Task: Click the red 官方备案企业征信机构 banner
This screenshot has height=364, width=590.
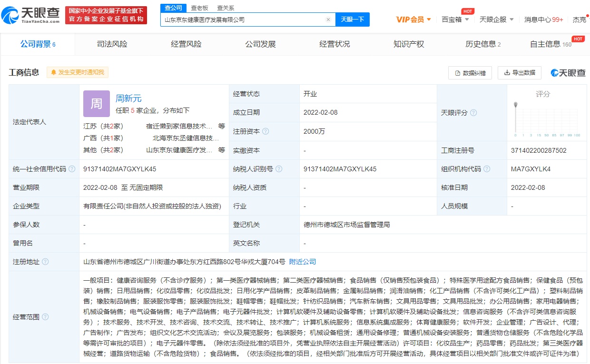Action: click(106, 15)
